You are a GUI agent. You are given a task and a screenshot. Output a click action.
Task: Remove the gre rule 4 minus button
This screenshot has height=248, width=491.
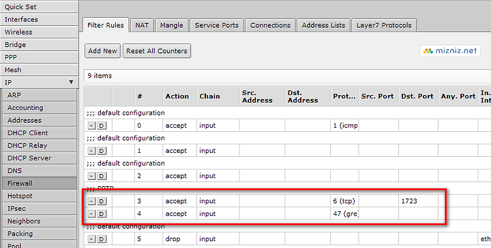click(91, 213)
